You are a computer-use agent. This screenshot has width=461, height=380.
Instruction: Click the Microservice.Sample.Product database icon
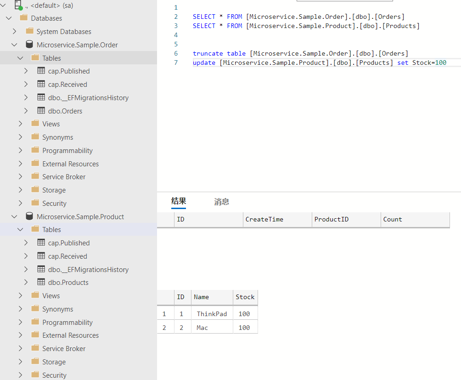29,216
